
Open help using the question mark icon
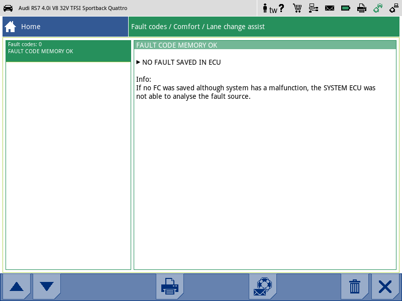click(281, 8)
